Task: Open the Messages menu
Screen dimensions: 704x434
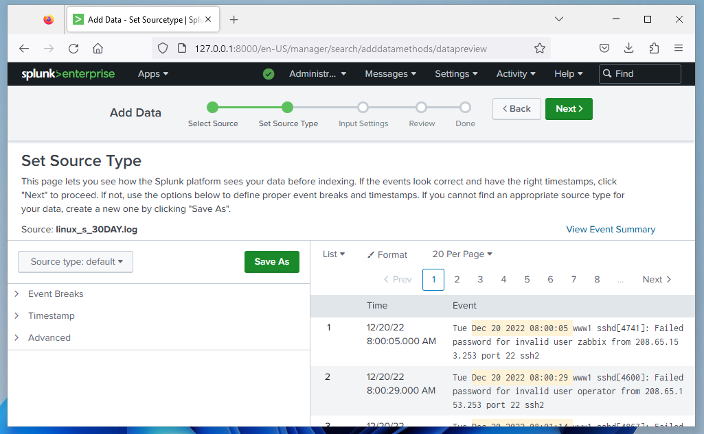Action: pos(391,74)
